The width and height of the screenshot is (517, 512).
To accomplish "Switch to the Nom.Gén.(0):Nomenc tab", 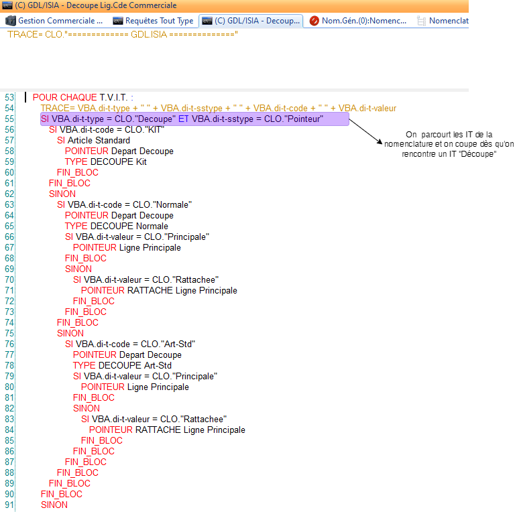I will [363, 21].
